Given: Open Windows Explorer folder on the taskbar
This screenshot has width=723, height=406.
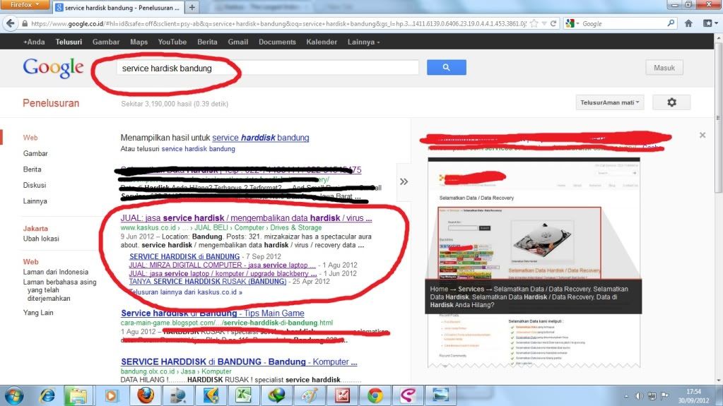Looking at the screenshot, I should (x=78, y=396).
